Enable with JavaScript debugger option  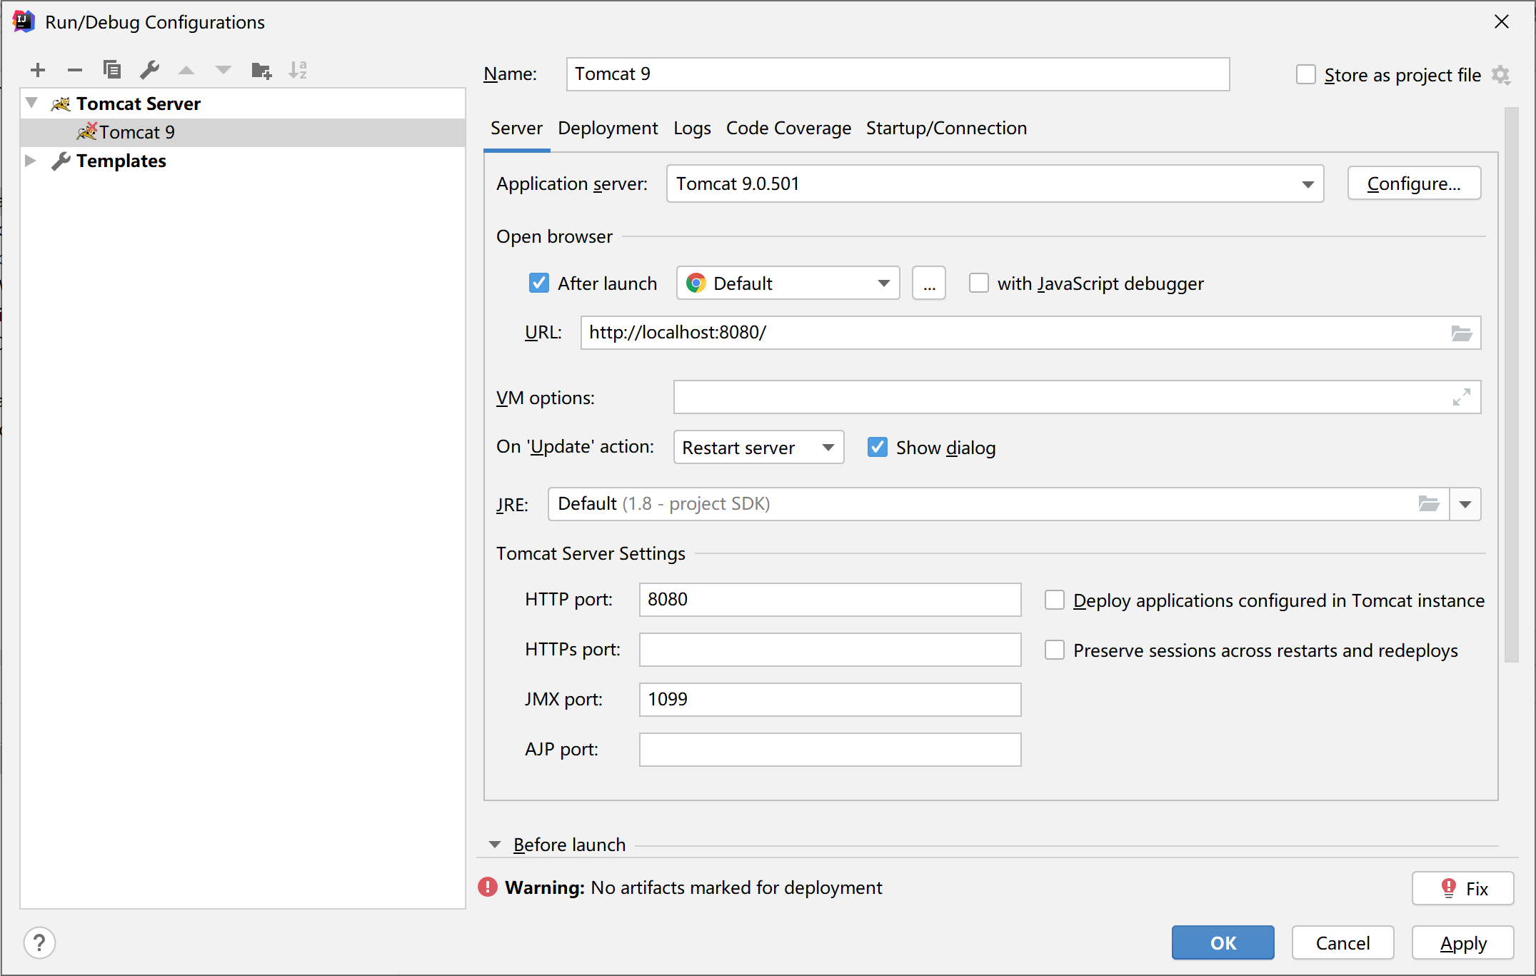[979, 283]
